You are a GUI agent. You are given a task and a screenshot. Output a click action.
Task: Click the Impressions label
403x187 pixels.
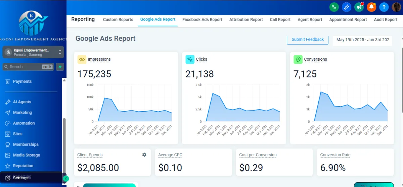coord(99,59)
